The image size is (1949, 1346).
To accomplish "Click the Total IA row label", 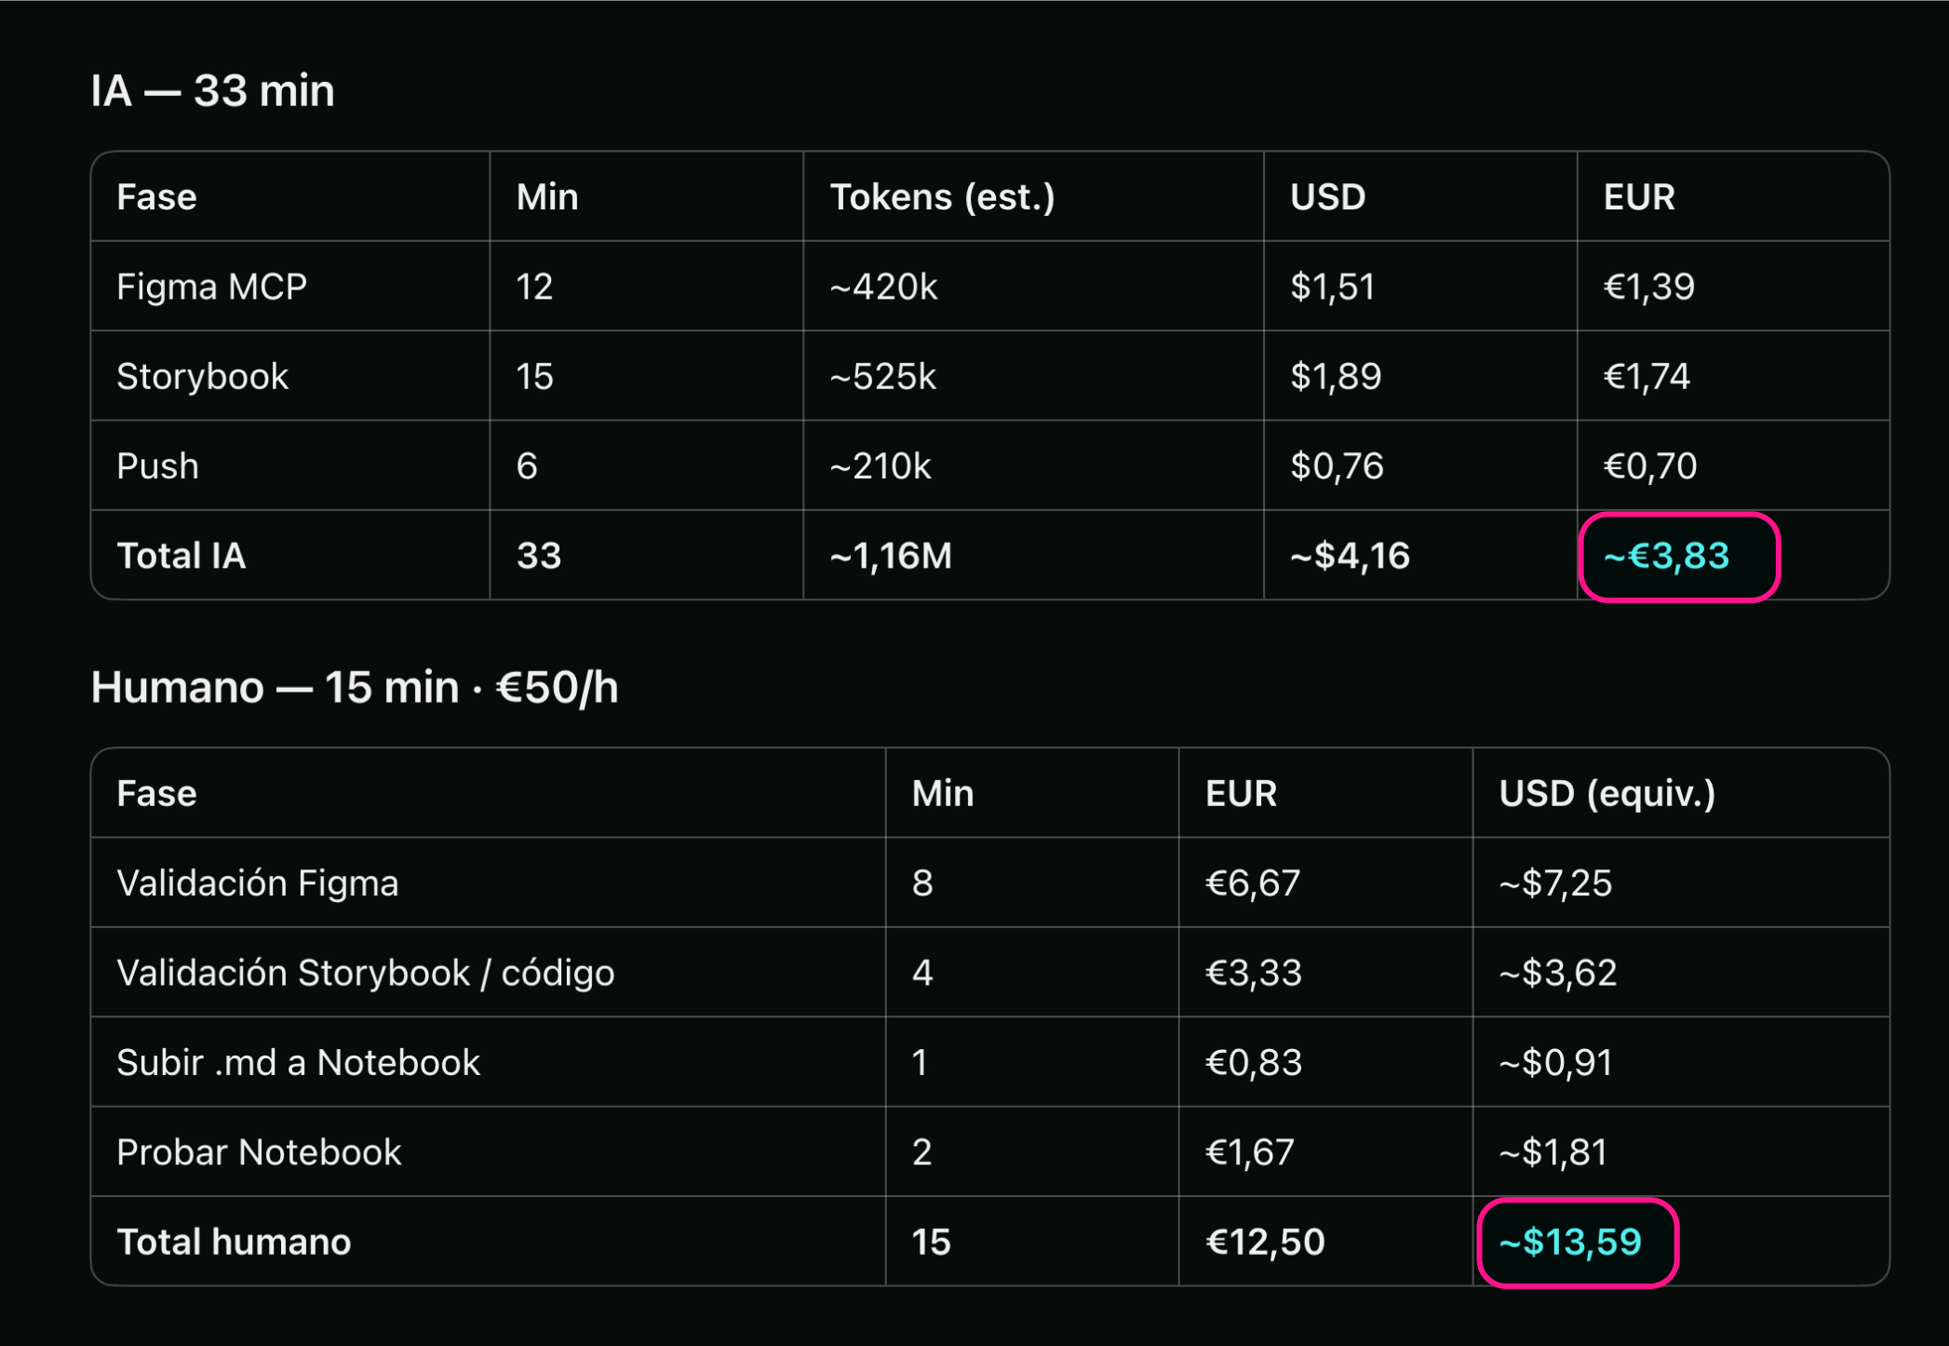I will coord(181,556).
